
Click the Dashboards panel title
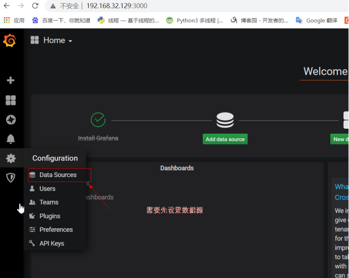[177, 168]
